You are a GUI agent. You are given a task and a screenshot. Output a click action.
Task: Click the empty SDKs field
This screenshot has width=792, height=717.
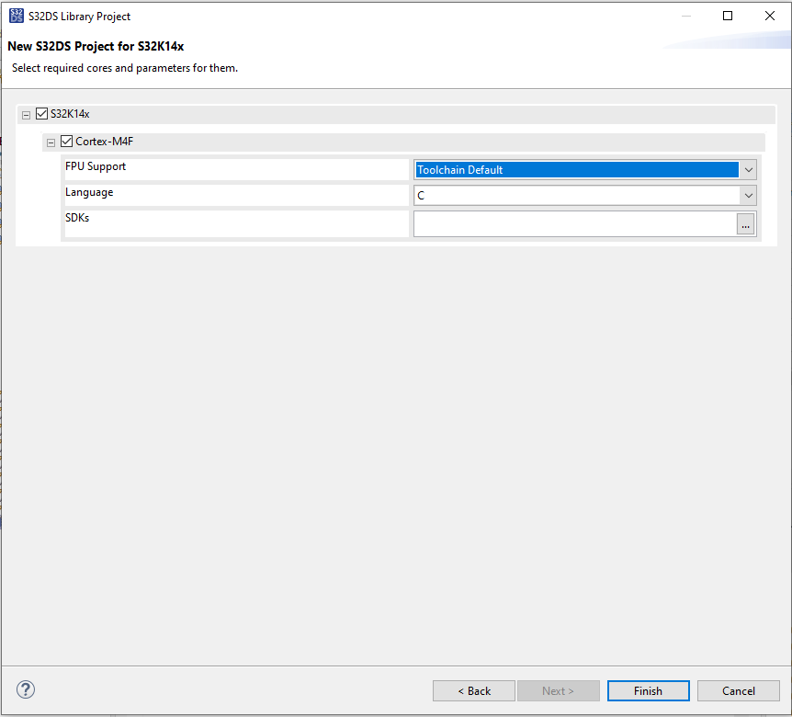575,224
